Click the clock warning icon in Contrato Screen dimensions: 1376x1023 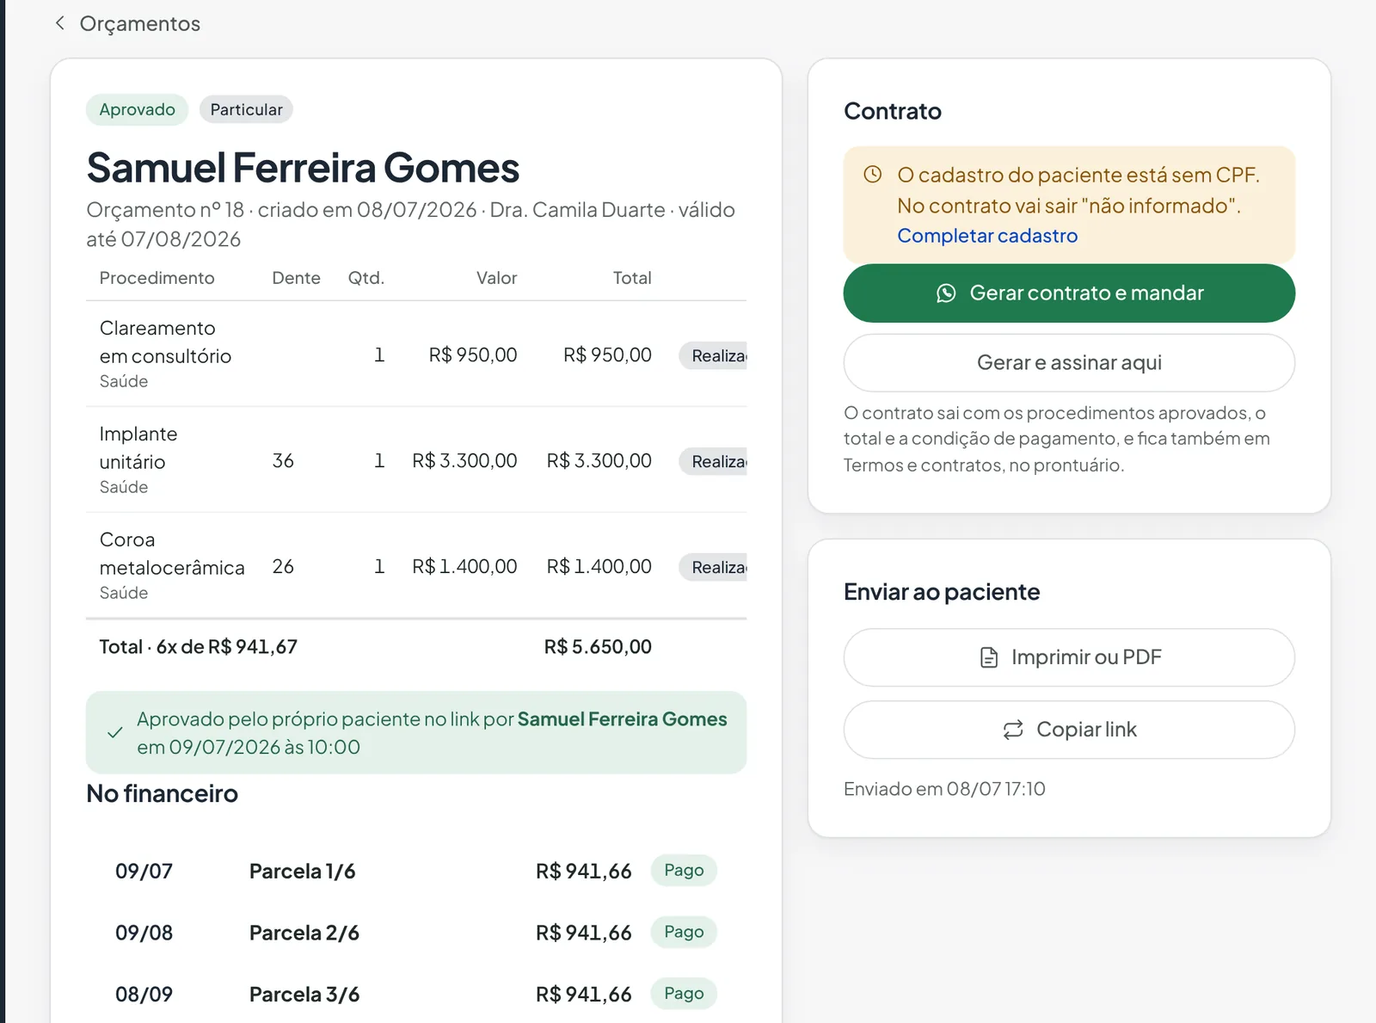tap(872, 175)
